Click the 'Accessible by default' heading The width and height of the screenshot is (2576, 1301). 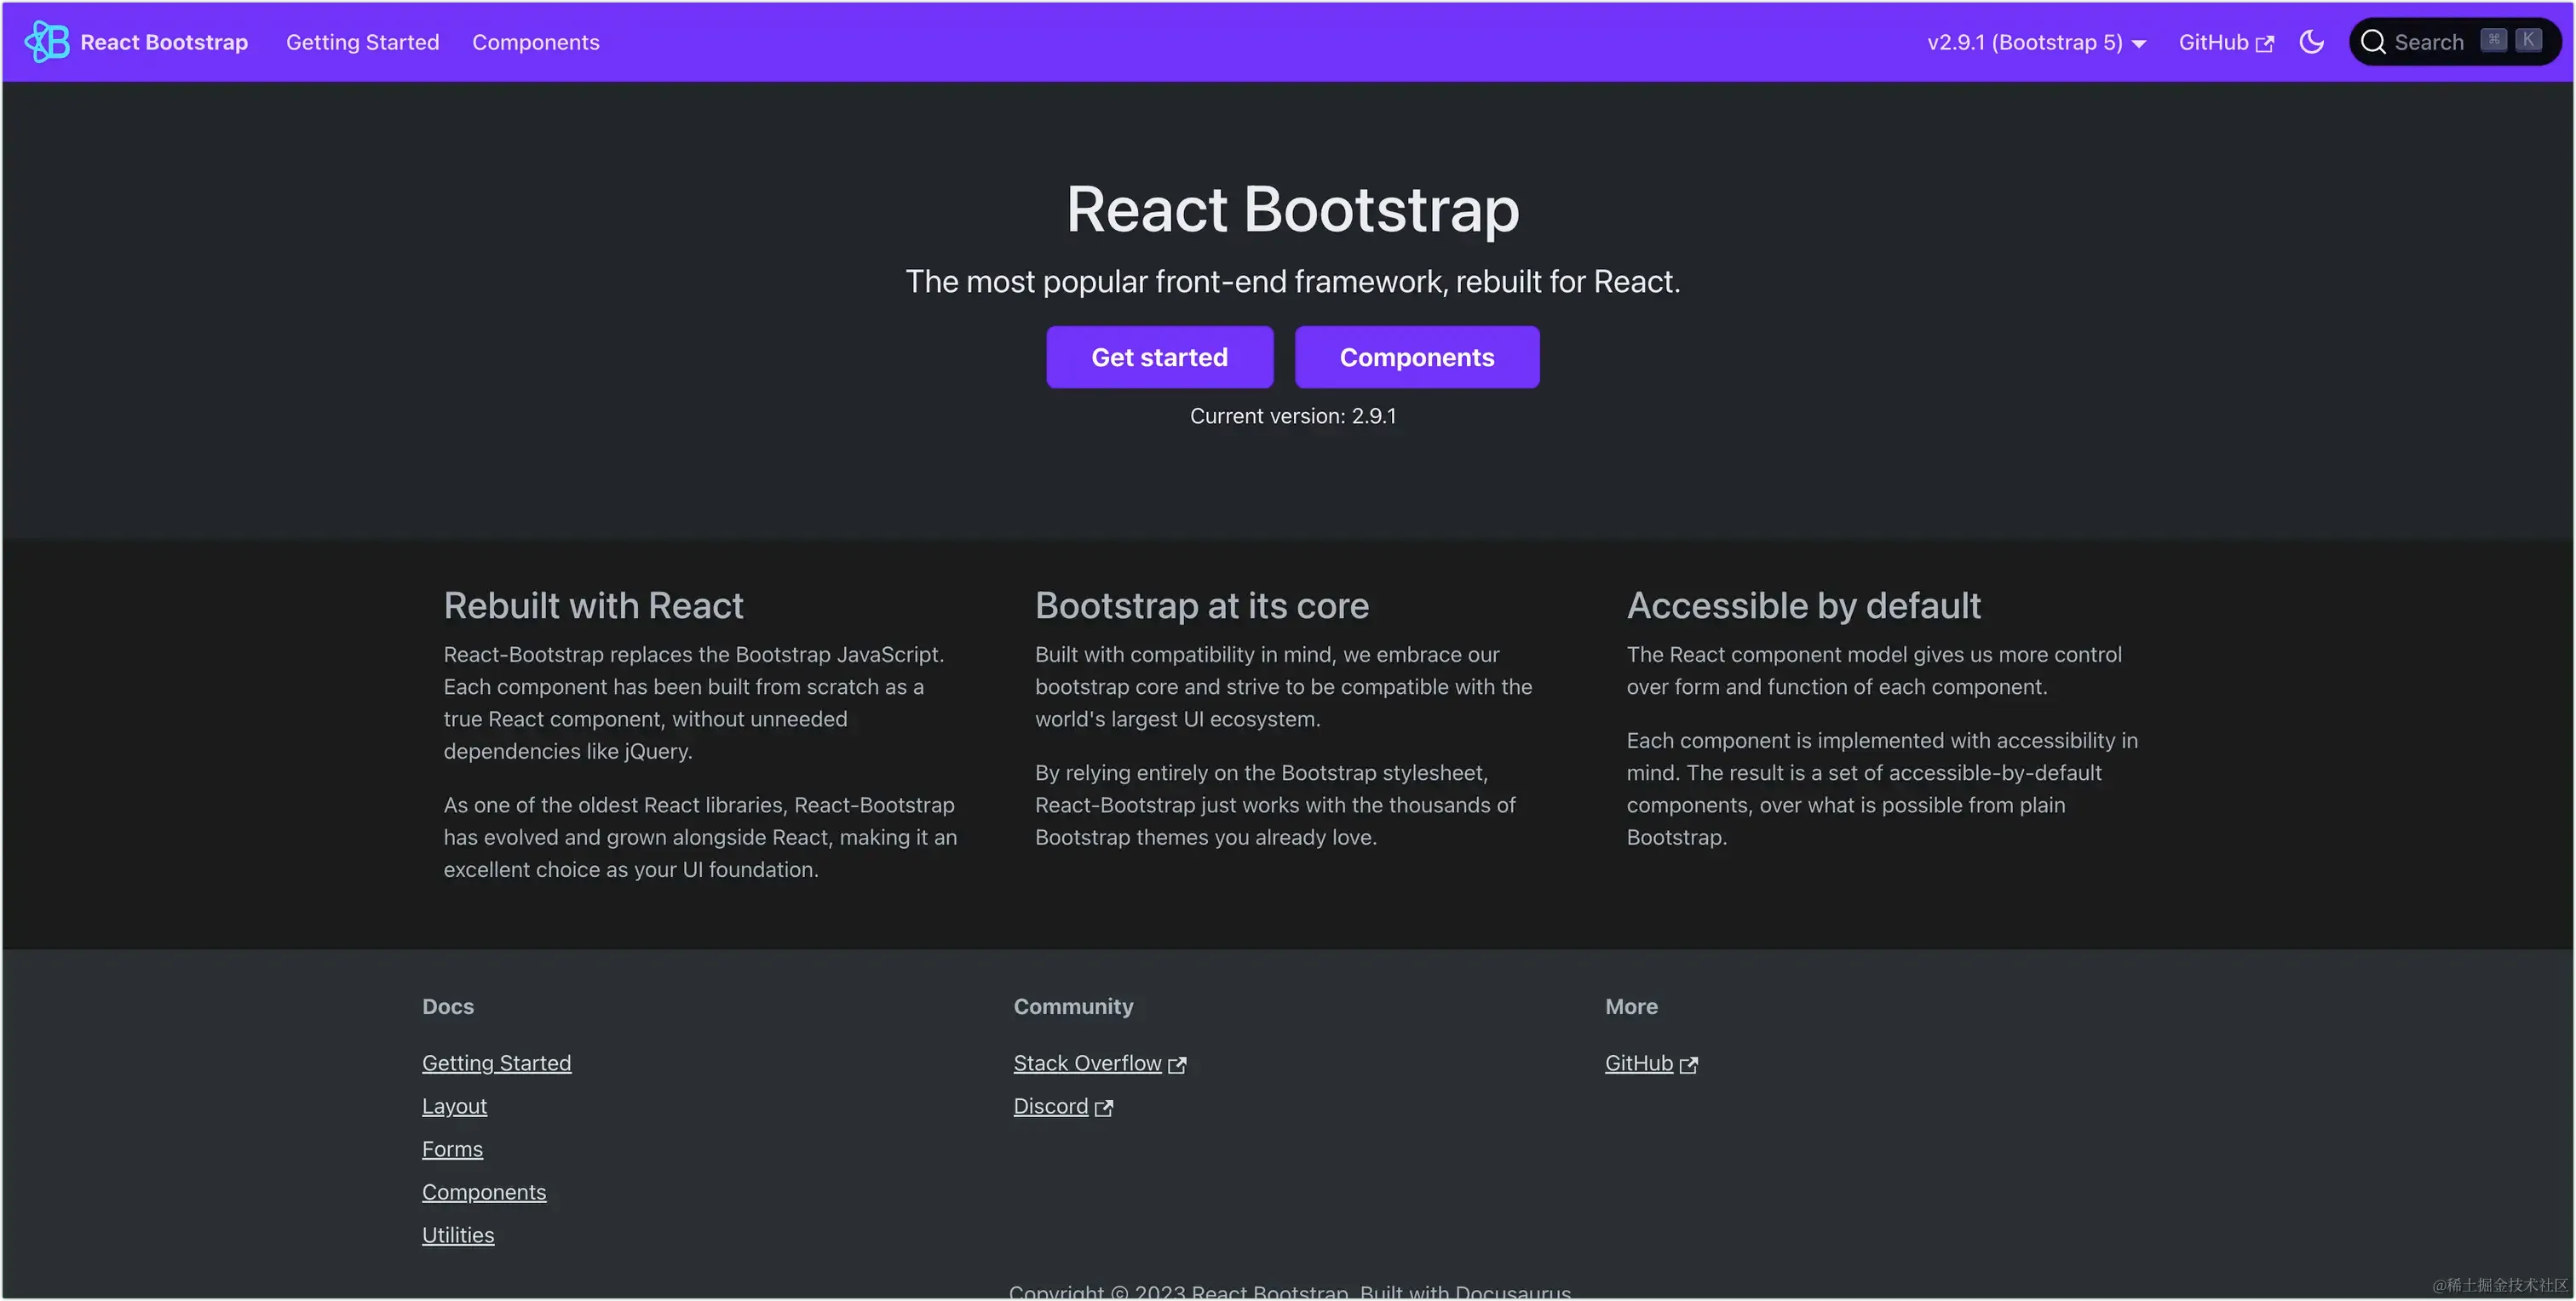[1803, 605]
